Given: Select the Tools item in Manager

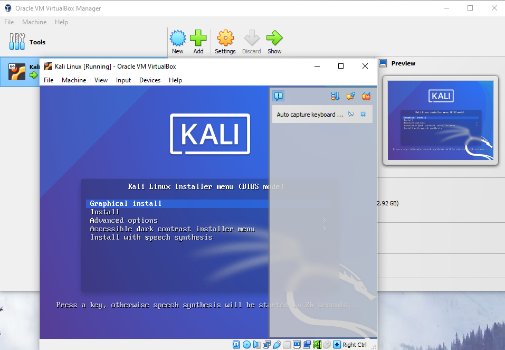Looking at the screenshot, I should pos(84,42).
